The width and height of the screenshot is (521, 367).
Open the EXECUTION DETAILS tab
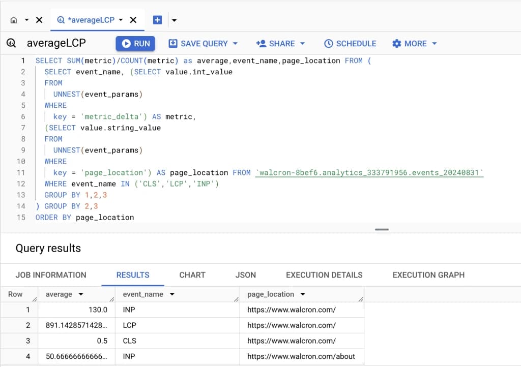[x=324, y=275]
